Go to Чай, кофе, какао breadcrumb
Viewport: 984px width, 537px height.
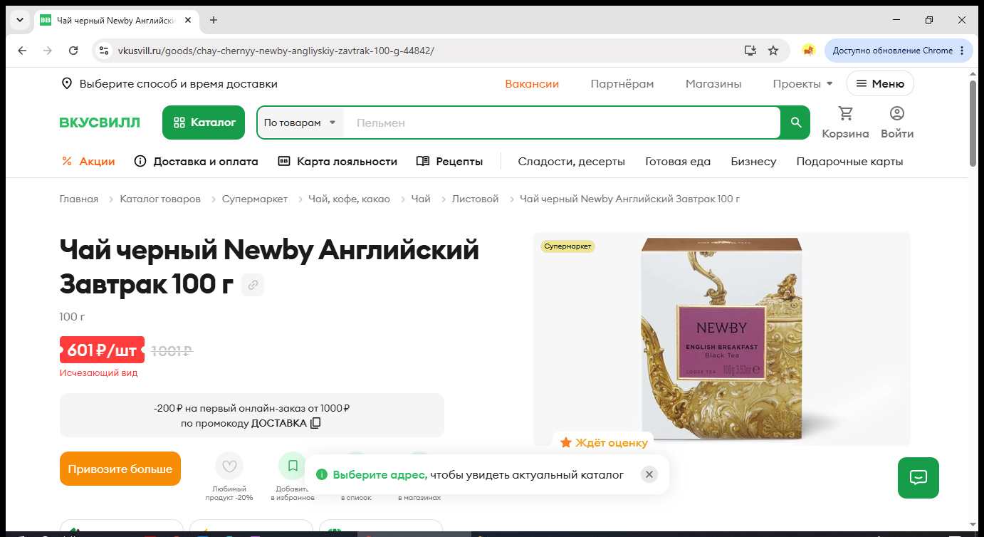tap(349, 199)
